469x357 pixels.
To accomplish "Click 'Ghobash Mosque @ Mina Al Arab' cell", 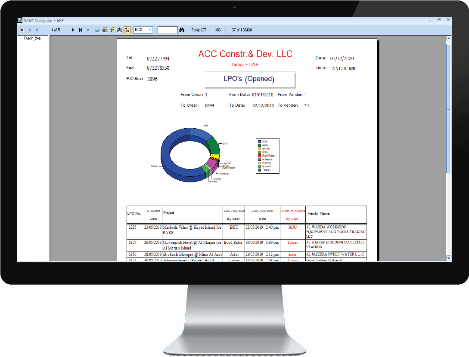I will (x=193, y=254).
